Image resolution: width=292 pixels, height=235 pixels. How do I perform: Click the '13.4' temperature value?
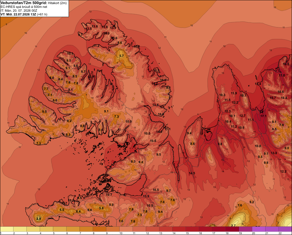point(258,84)
